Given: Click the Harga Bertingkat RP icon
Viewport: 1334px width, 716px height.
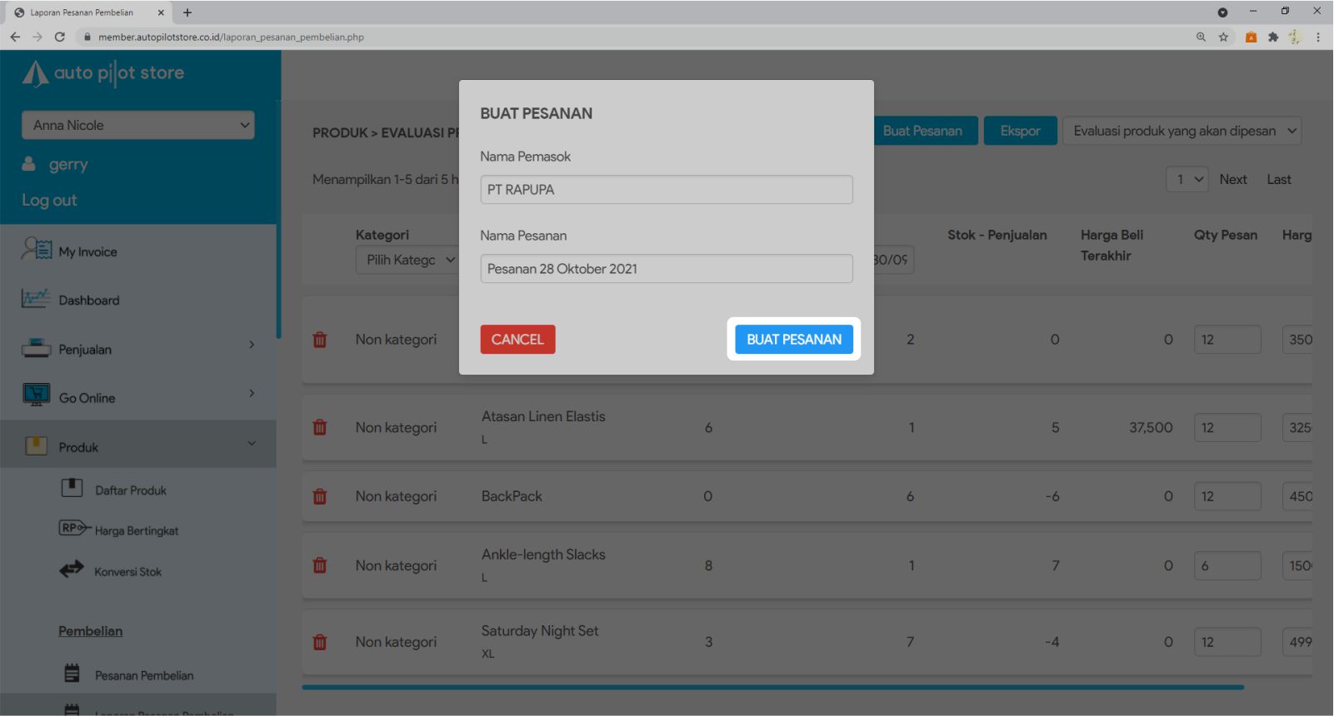Looking at the screenshot, I should 73,528.
